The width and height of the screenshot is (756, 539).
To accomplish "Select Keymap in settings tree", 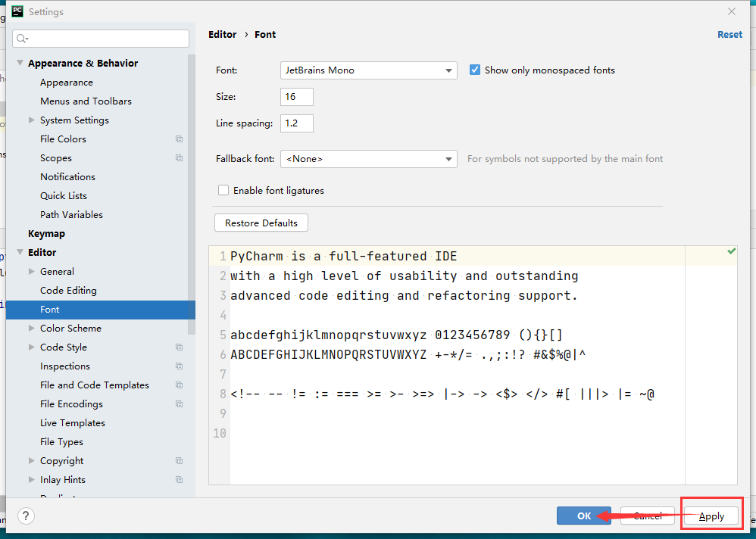I will point(46,234).
